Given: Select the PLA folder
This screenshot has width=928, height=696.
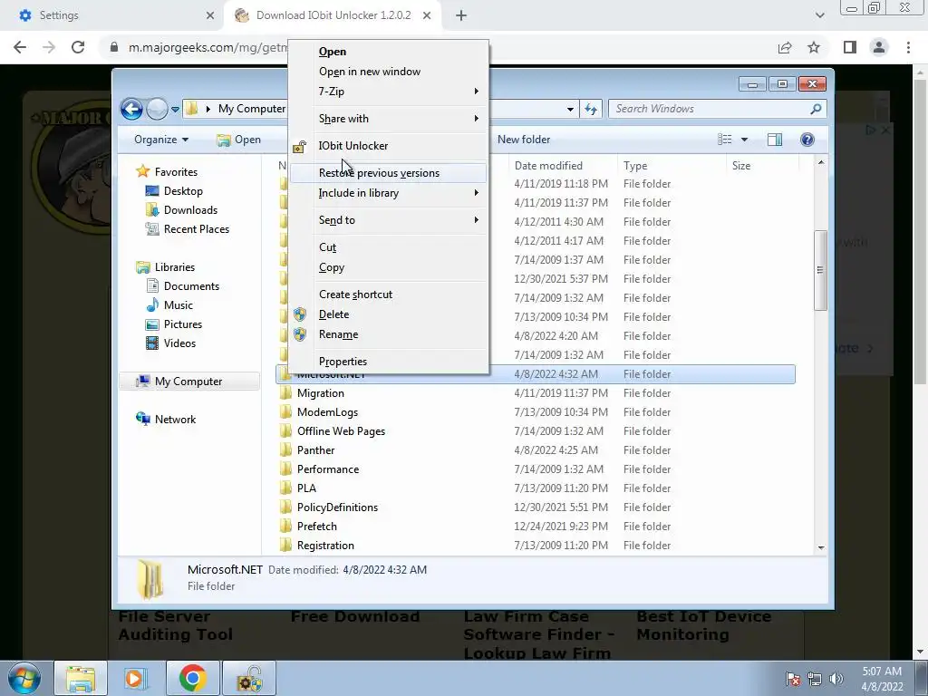Looking at the screenshot, I should pyautogui.click(x=535, y=488).
